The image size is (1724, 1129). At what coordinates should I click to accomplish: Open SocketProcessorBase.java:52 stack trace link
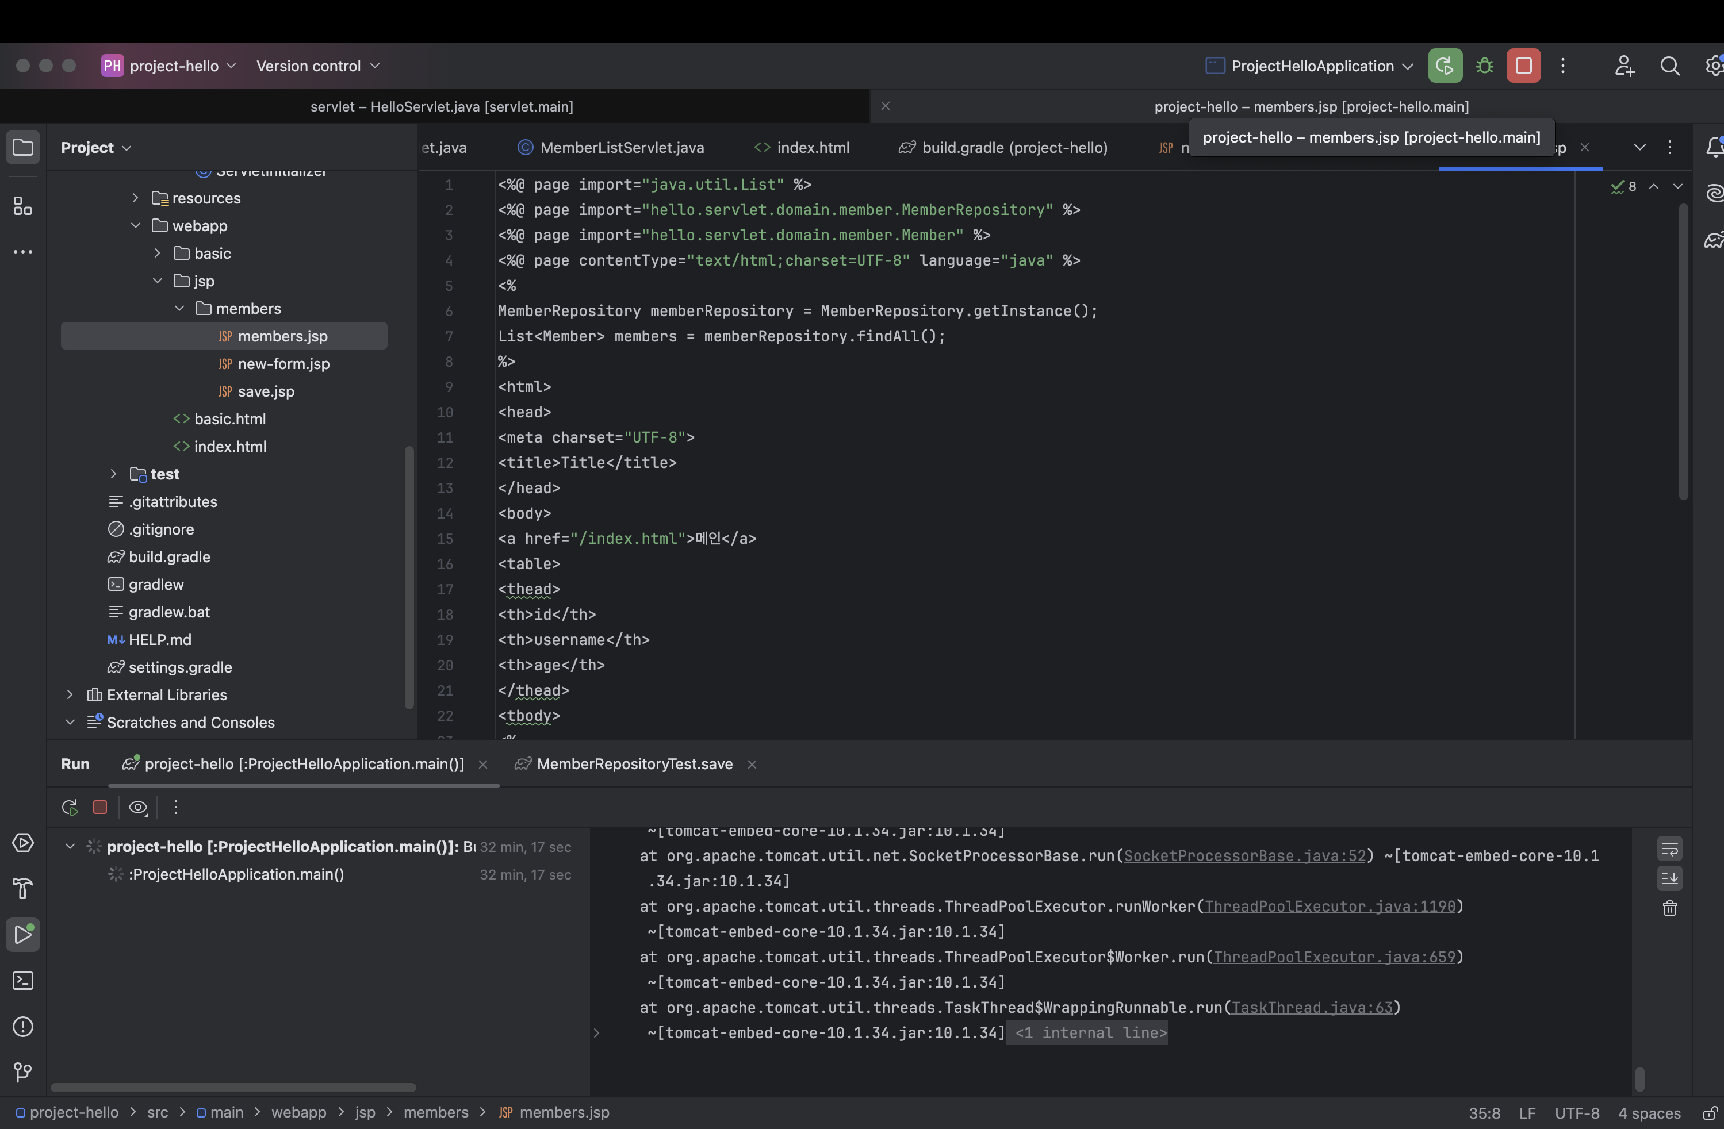click(1244, 855)
